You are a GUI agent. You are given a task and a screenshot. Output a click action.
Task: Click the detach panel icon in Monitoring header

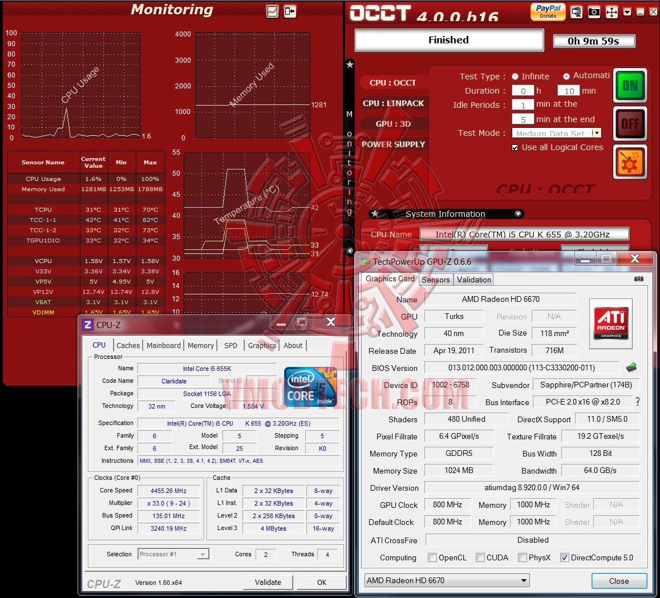click(290, 11)
